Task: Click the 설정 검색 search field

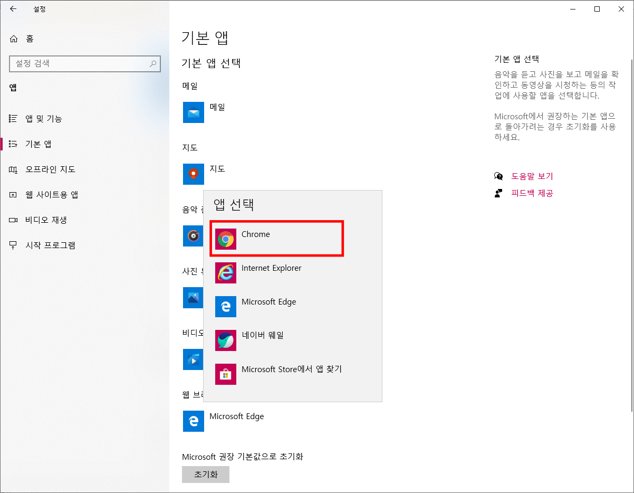Action: pos(84,63)
